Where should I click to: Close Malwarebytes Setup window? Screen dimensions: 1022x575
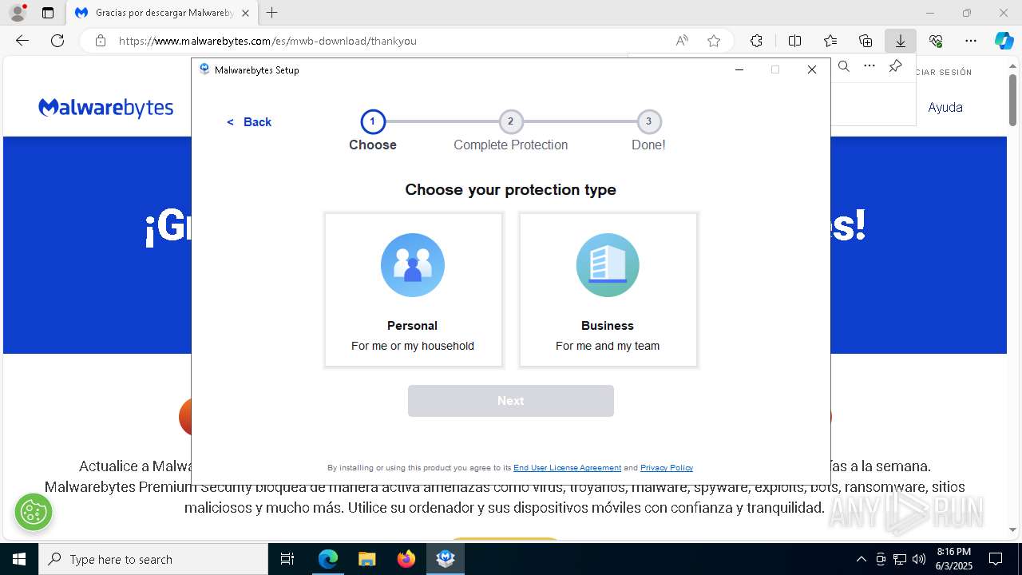coord(812,69)
